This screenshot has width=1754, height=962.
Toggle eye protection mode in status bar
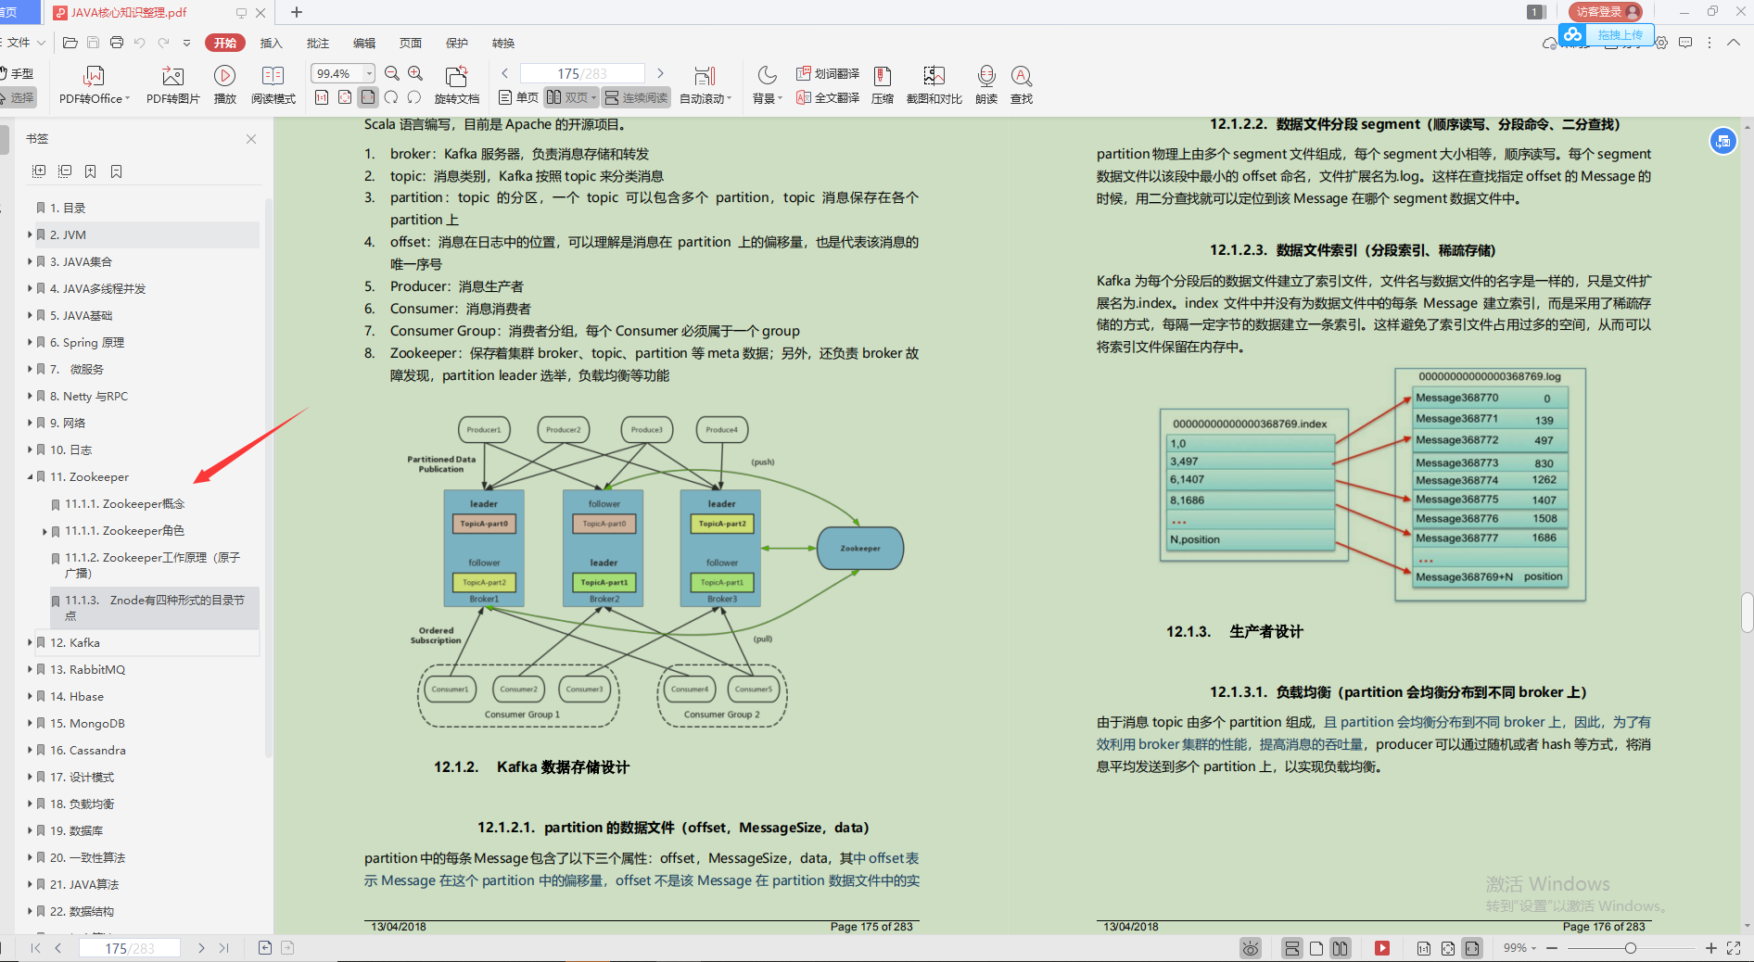[x=1251, y=948]
